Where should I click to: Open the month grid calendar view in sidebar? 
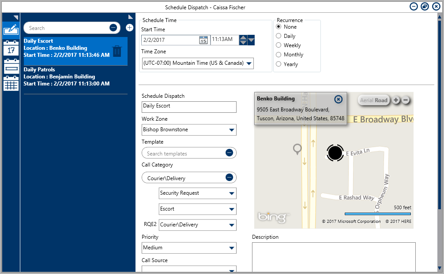point(11,84)
